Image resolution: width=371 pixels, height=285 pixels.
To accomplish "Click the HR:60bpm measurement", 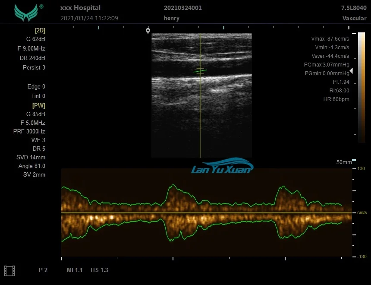I will click(x=336, y=99).
